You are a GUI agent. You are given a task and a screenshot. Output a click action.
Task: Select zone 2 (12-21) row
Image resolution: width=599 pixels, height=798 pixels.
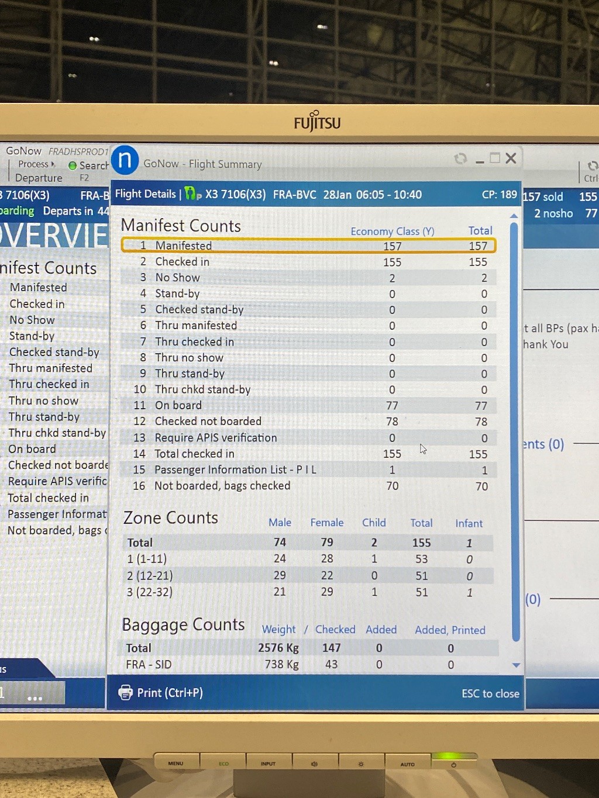[308, 576]
